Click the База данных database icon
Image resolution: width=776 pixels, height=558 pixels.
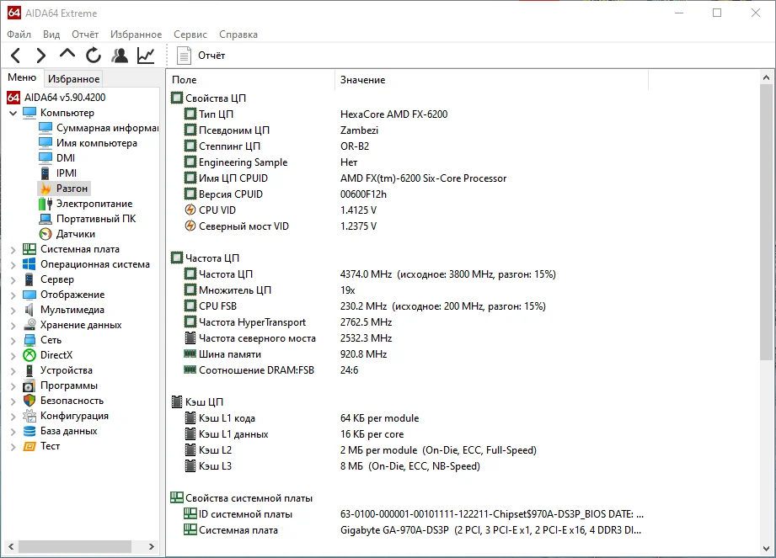(29, 431)
